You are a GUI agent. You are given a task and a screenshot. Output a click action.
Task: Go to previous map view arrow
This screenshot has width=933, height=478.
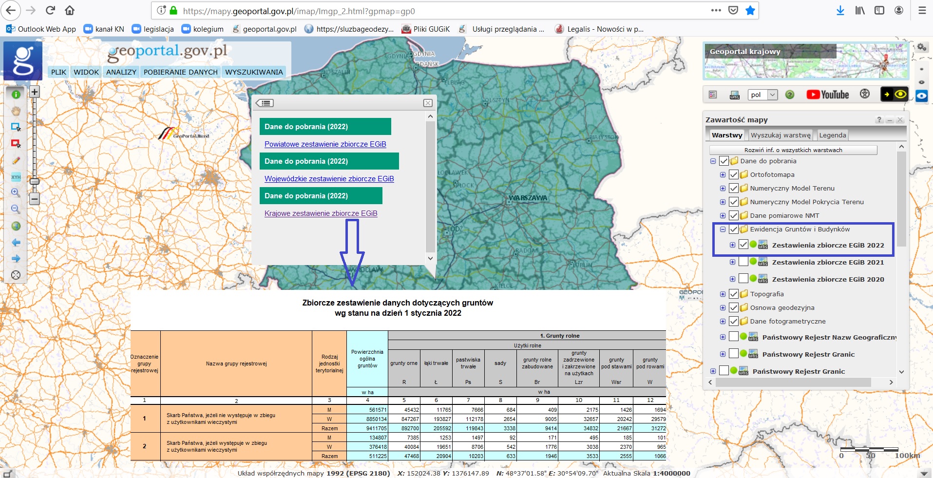click(16, 243)
